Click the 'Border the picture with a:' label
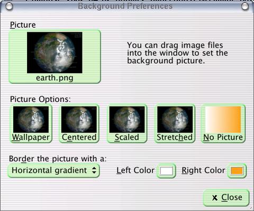Screen dimensions: 254x211 (x=58, y=159)
